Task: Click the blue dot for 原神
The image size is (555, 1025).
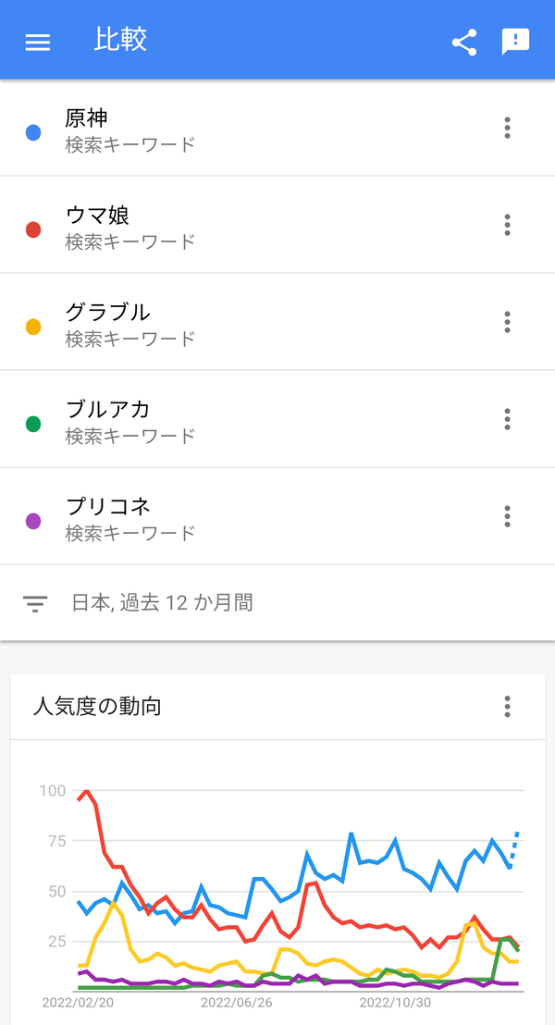Action: (x=33, y=132)
